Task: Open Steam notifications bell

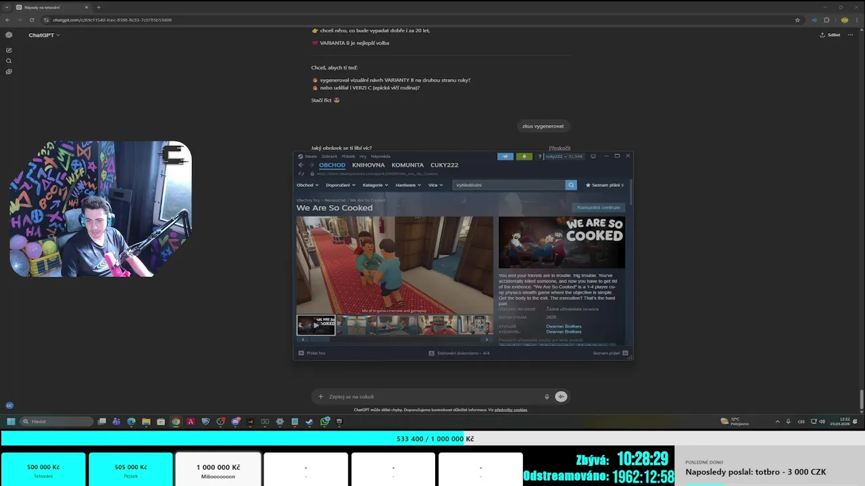Action: tap(524, 156)
